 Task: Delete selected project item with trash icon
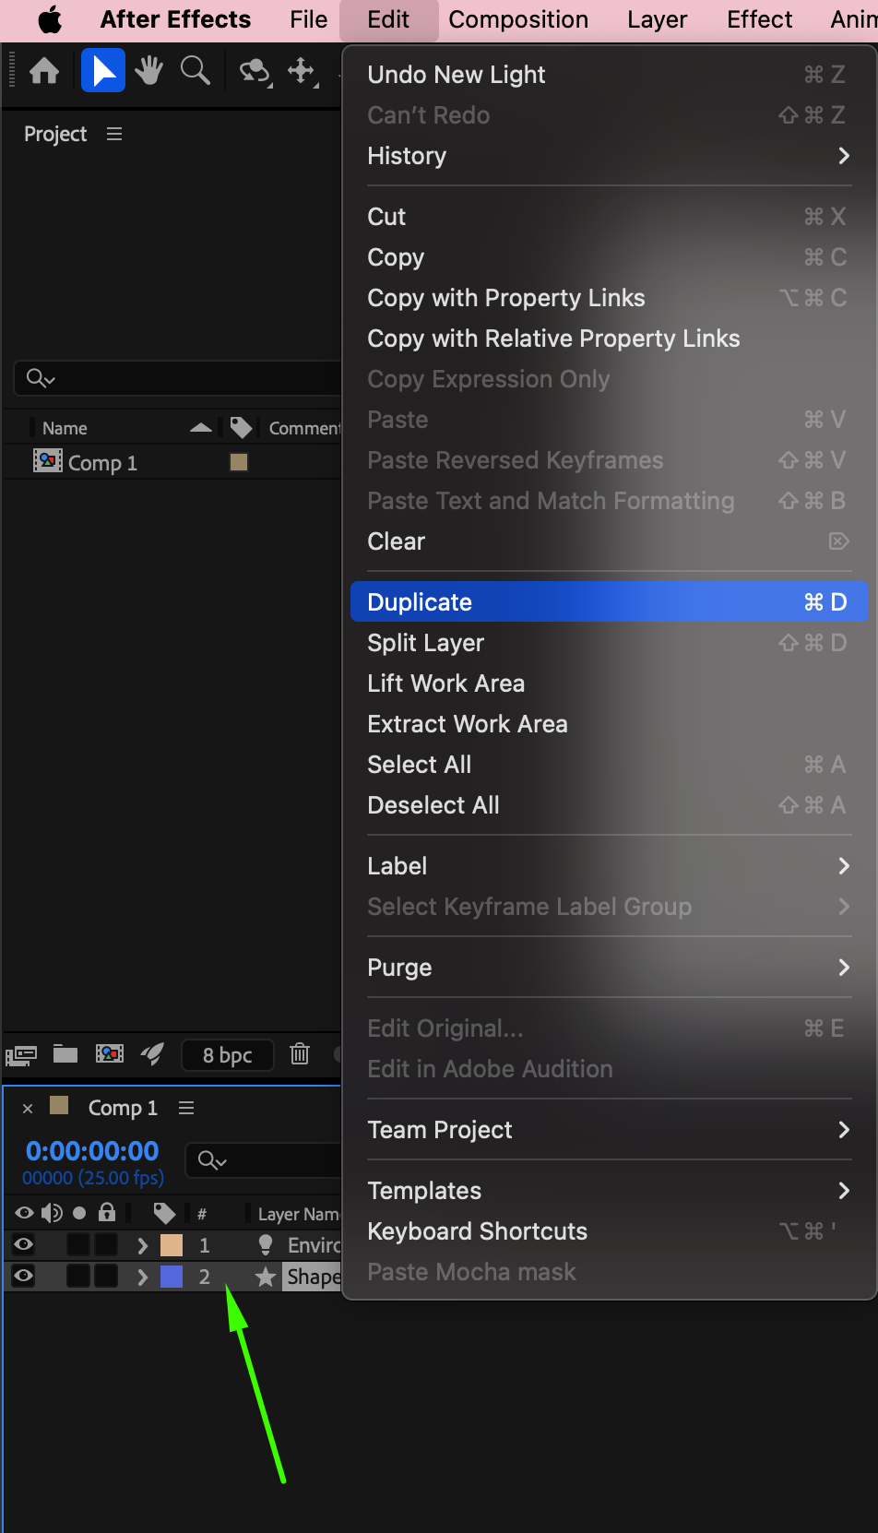(300, 1054)
